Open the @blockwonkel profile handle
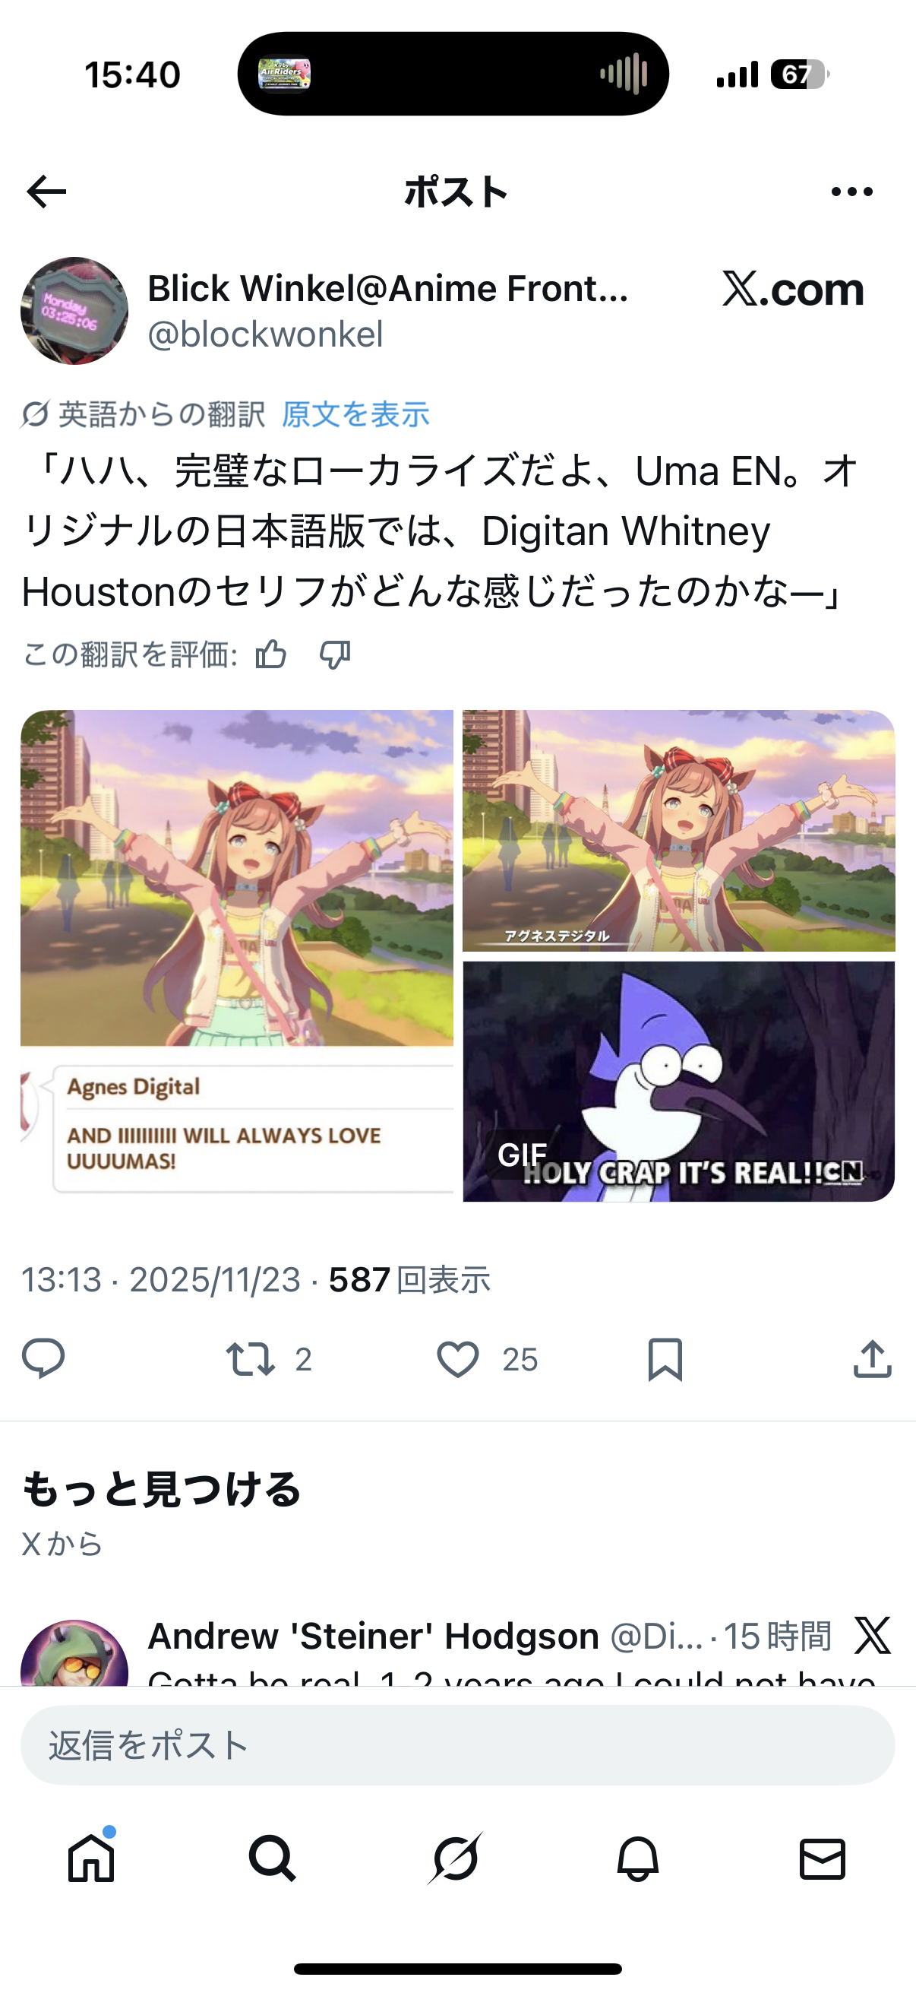916x1993 pixels. coord(265,335)
